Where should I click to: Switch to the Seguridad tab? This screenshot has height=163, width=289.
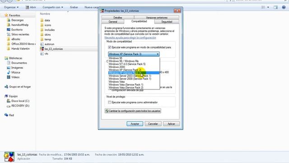point(167,22)
